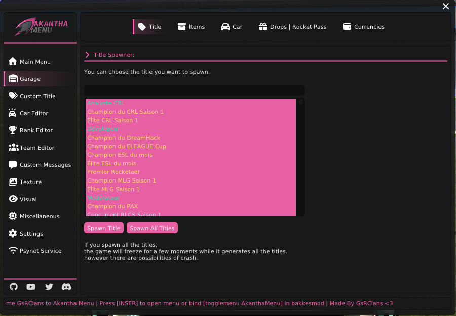Open the Drops | Rocket Pass tab
This screenshot has height=316, width=456.
point(292,27)
